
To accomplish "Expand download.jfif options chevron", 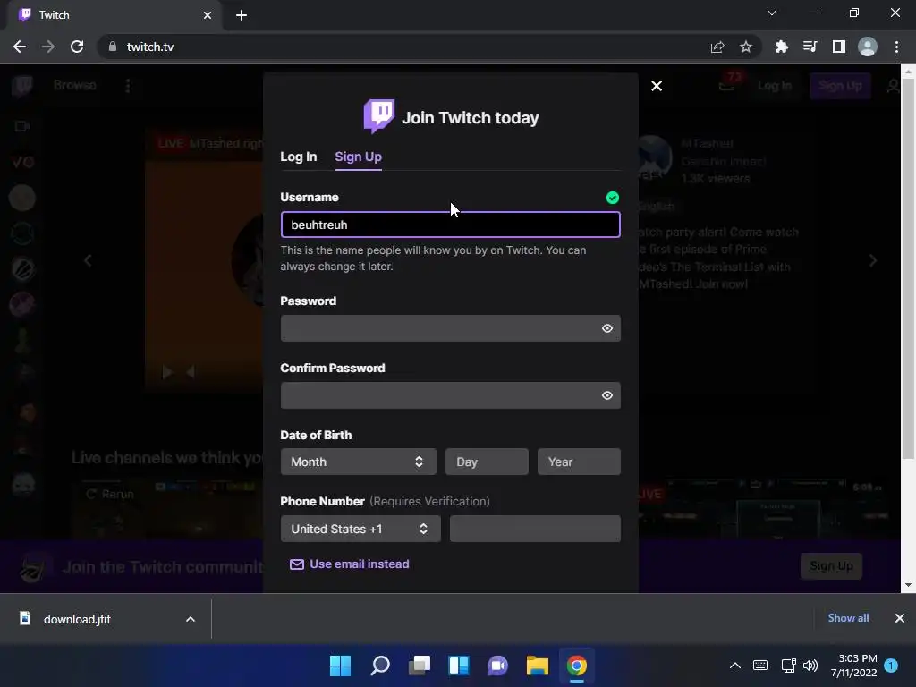I will click(x=191, y=619).
